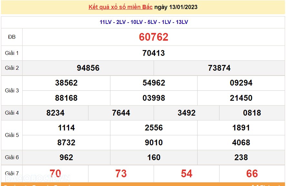286x186 pixels.
Task: Select the Giải 3 number 38562
Action: (x=66, y=83)
